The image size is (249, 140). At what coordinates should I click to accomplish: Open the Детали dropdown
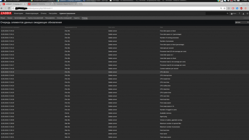242,22
